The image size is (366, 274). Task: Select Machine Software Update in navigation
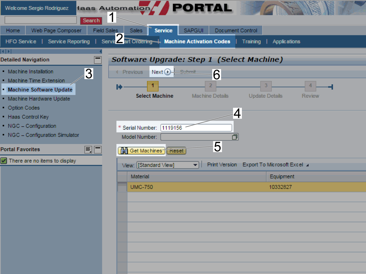(x=40, y=90)
